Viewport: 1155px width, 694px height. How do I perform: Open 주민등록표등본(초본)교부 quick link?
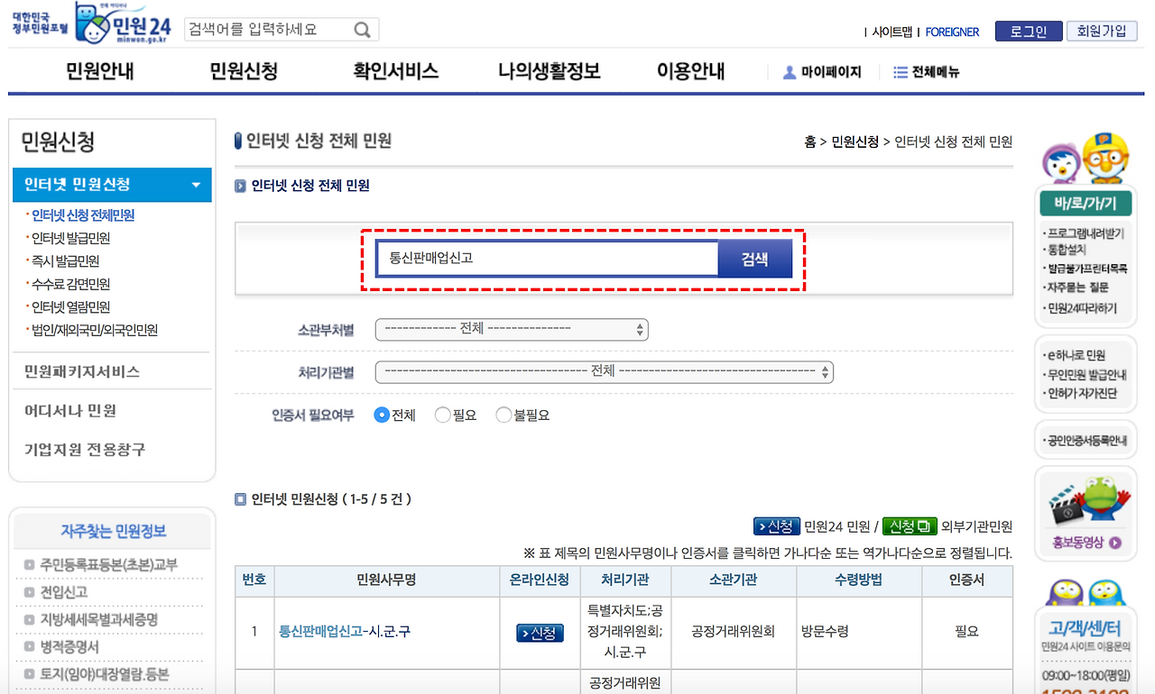coord(109,565)
